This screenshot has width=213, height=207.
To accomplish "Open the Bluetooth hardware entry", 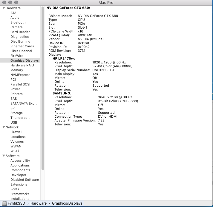I will 18,22.
